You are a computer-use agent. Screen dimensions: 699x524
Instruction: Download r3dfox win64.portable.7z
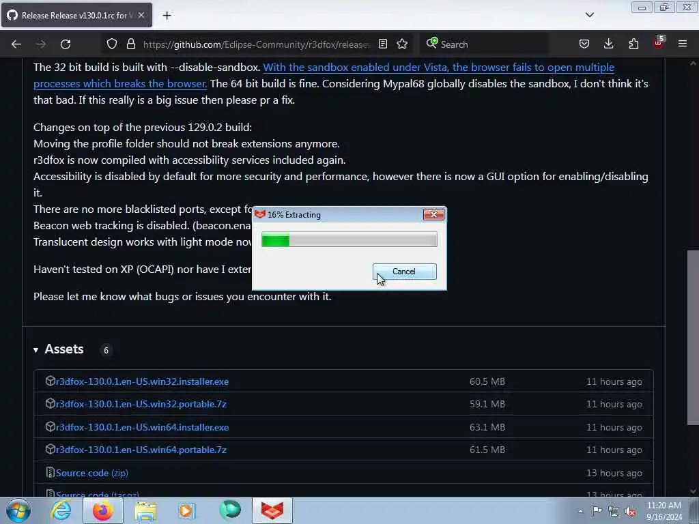141,450
